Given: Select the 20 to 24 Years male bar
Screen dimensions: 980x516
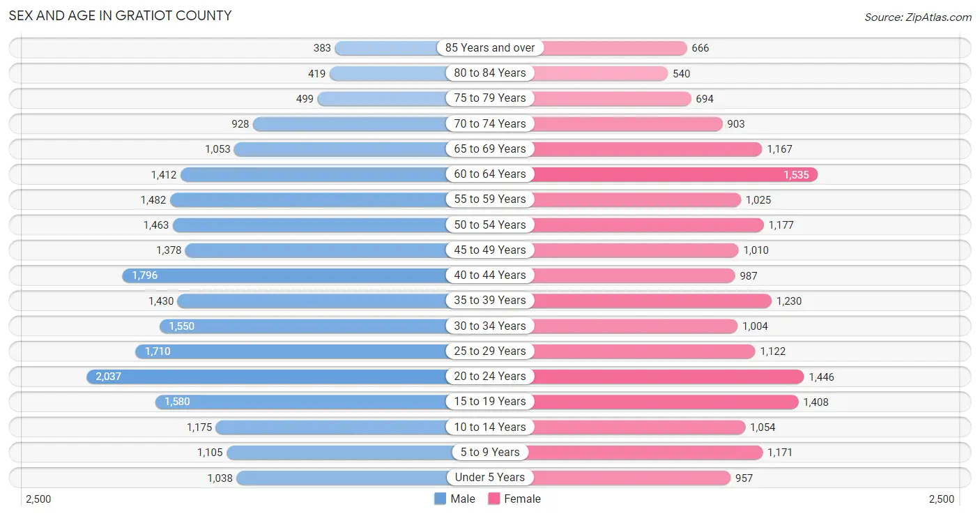Looking at the screenshot, I should pyautogui.click(x=288, y=377).
